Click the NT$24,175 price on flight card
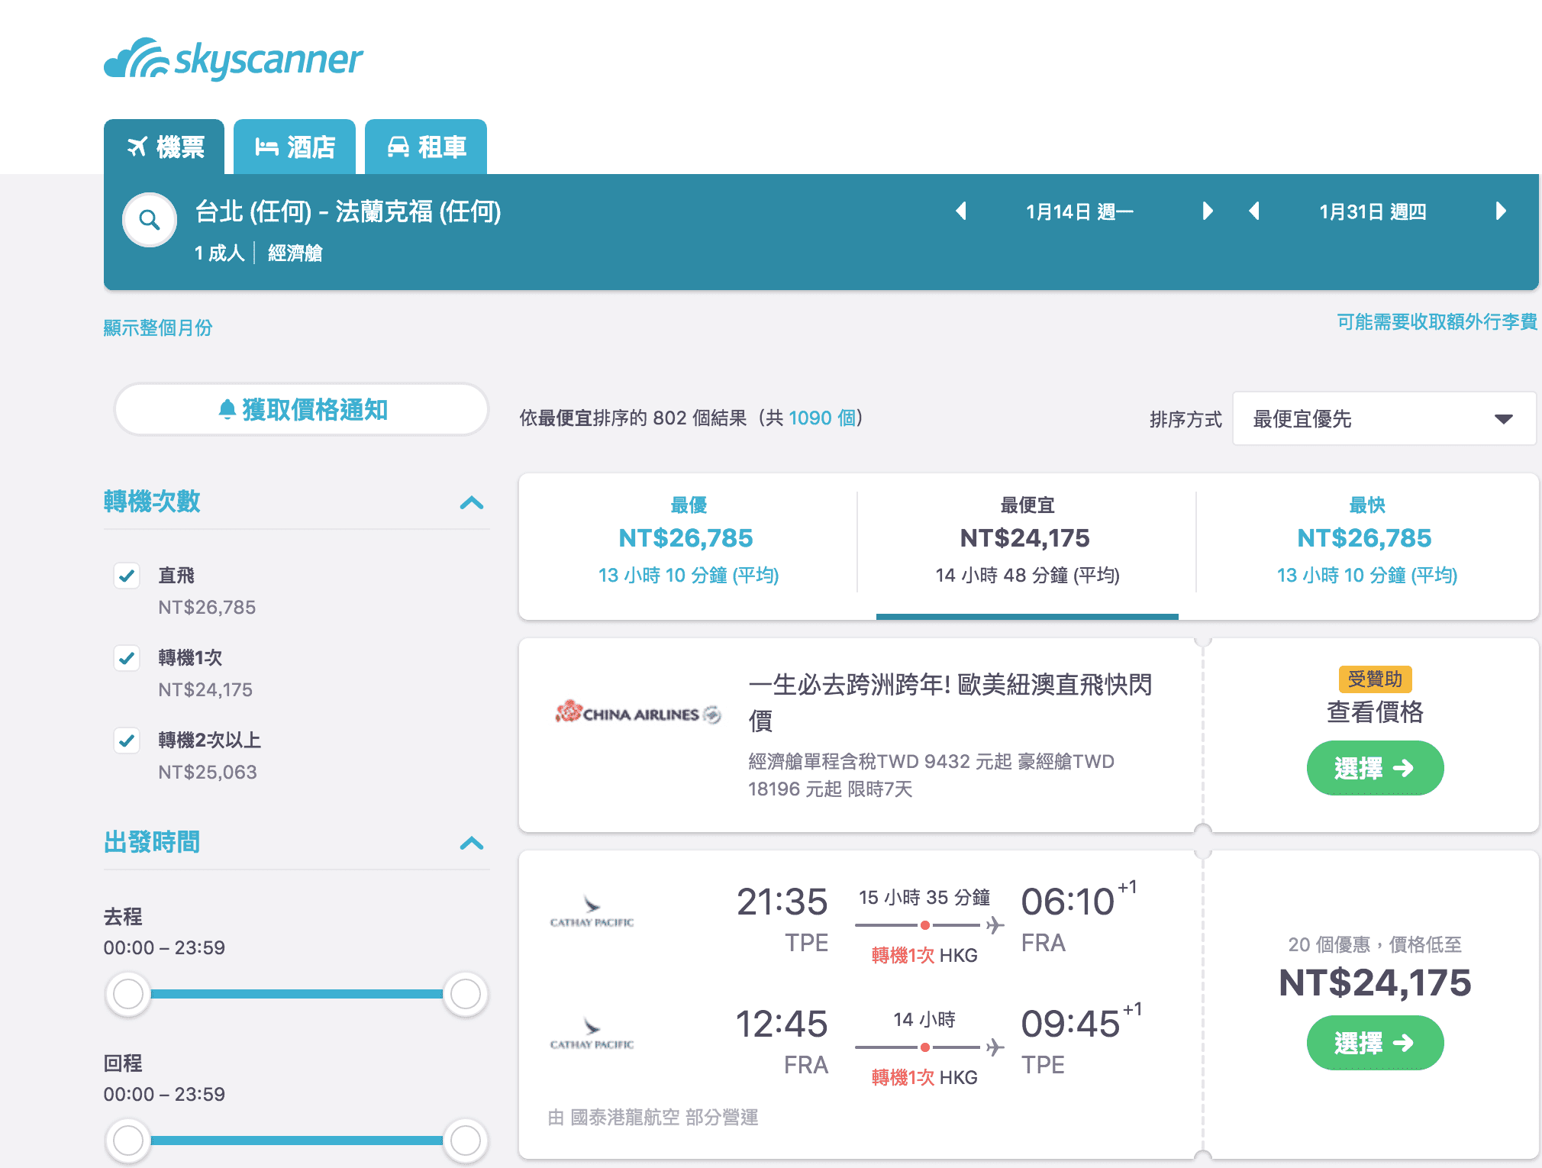The width and height of the screenshot is (1542, 1168). (1375, 982)
